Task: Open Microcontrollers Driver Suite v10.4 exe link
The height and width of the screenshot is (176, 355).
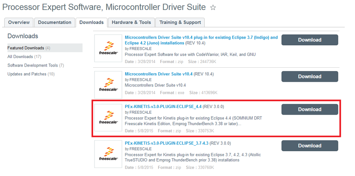Action: (159, 74)
